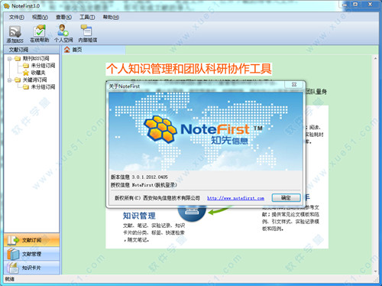This screenshot has height=286, width=382.
Task: Click the scroll up arrow of home page
Action: pyautogui.click(x=375, y=59)
